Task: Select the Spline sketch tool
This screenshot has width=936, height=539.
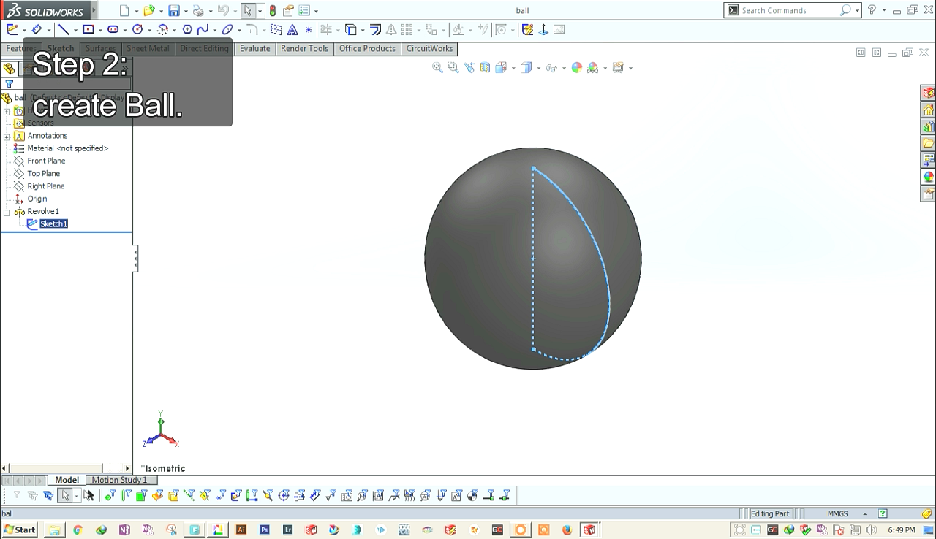Action: pyautogui.click(x=203, y=29)
